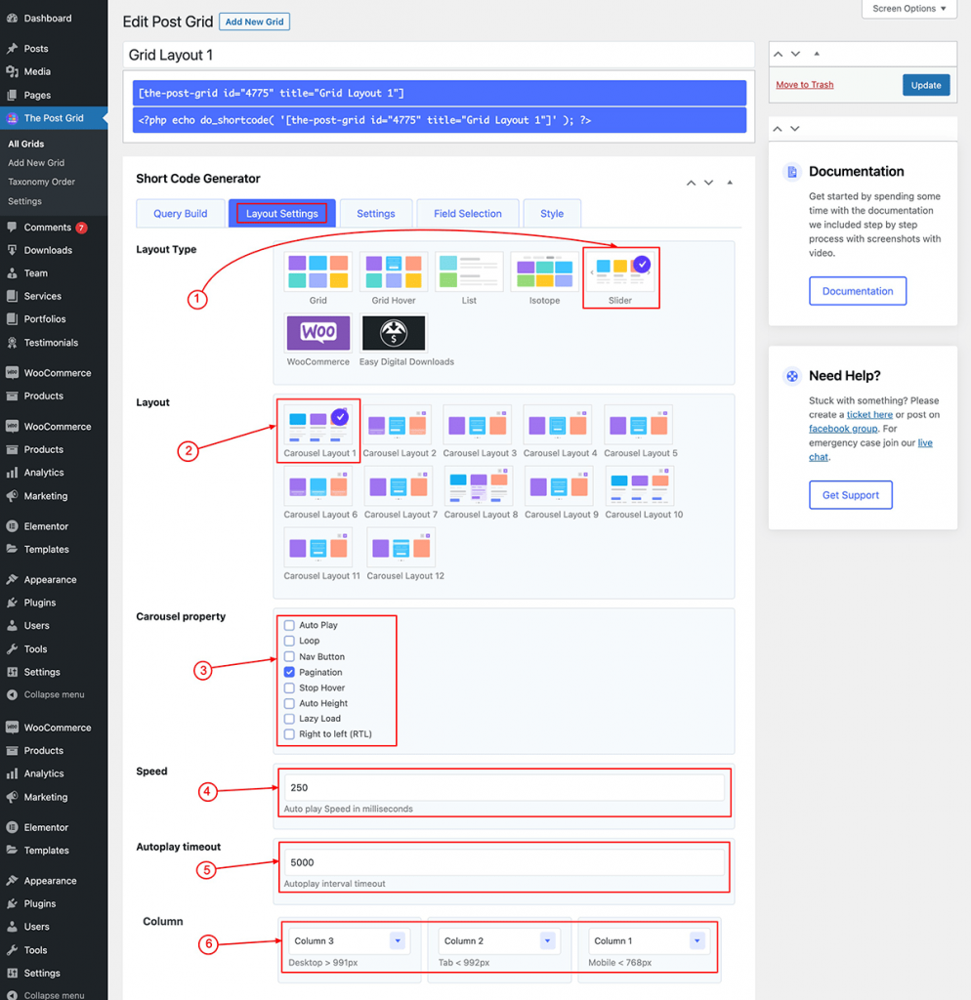
Task: Pick the List layout type icon
Action: click(x=469, y=272)
